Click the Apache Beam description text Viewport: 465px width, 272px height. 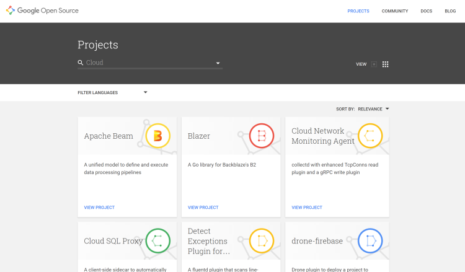[126, 169]
